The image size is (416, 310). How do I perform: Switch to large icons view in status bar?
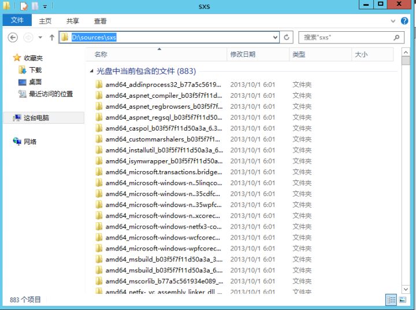(x=403, y=300)
